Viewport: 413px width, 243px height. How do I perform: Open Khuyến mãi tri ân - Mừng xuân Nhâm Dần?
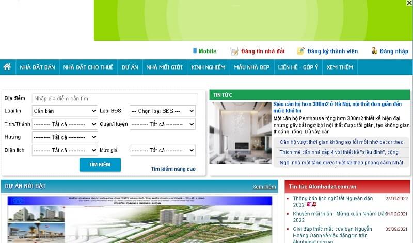pyautogui.click(x=339, y=217)
